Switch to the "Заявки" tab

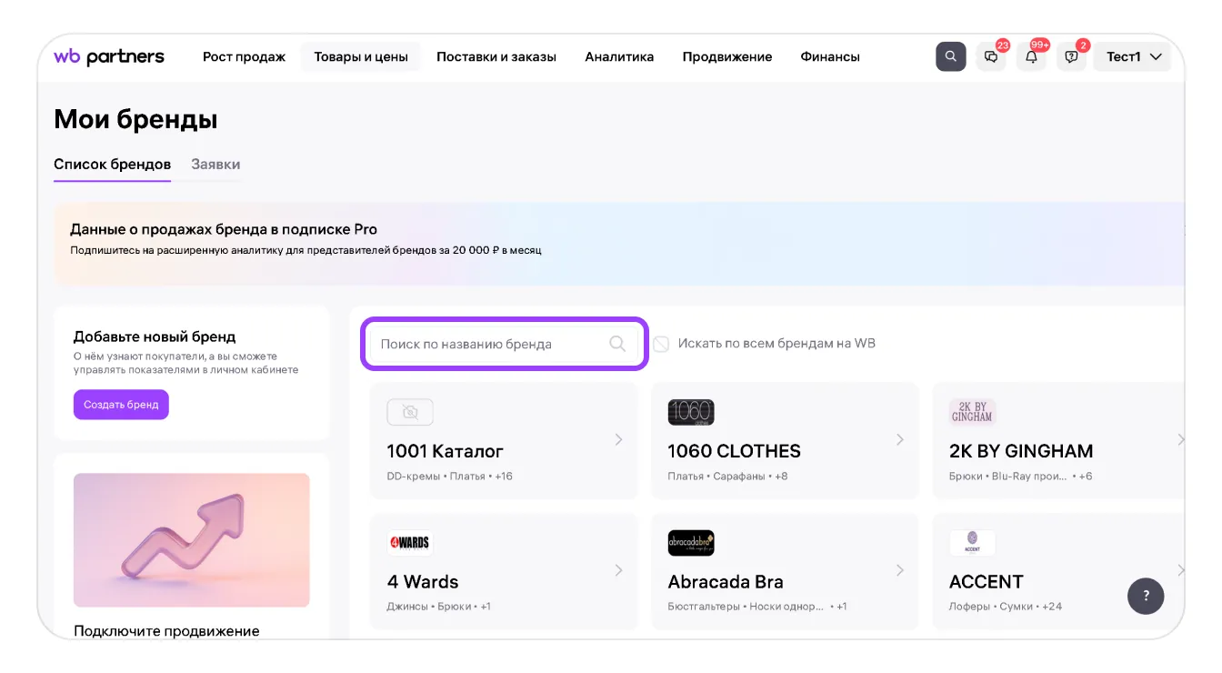(215, 165)
